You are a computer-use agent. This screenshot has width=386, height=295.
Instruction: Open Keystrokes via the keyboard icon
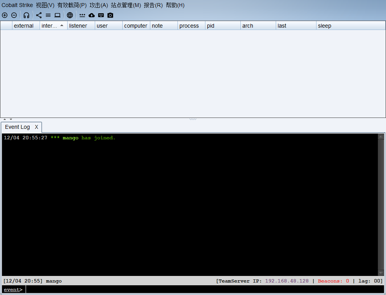(101, 15)
